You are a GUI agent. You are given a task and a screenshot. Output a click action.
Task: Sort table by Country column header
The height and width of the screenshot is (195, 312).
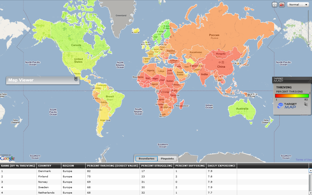(x=49, y=166)
